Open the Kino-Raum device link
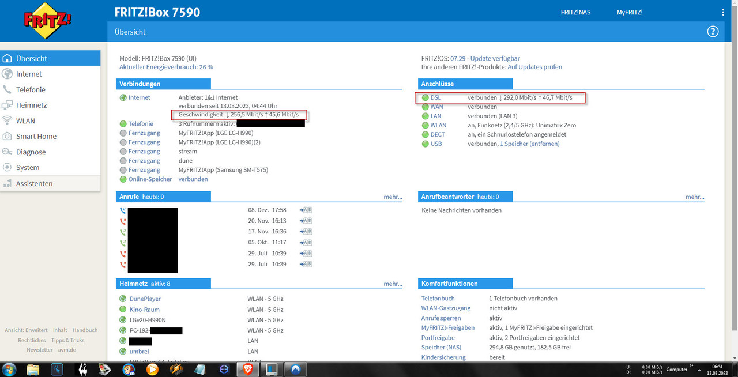Viewport: 738px width, 377px height. [145, 310]
